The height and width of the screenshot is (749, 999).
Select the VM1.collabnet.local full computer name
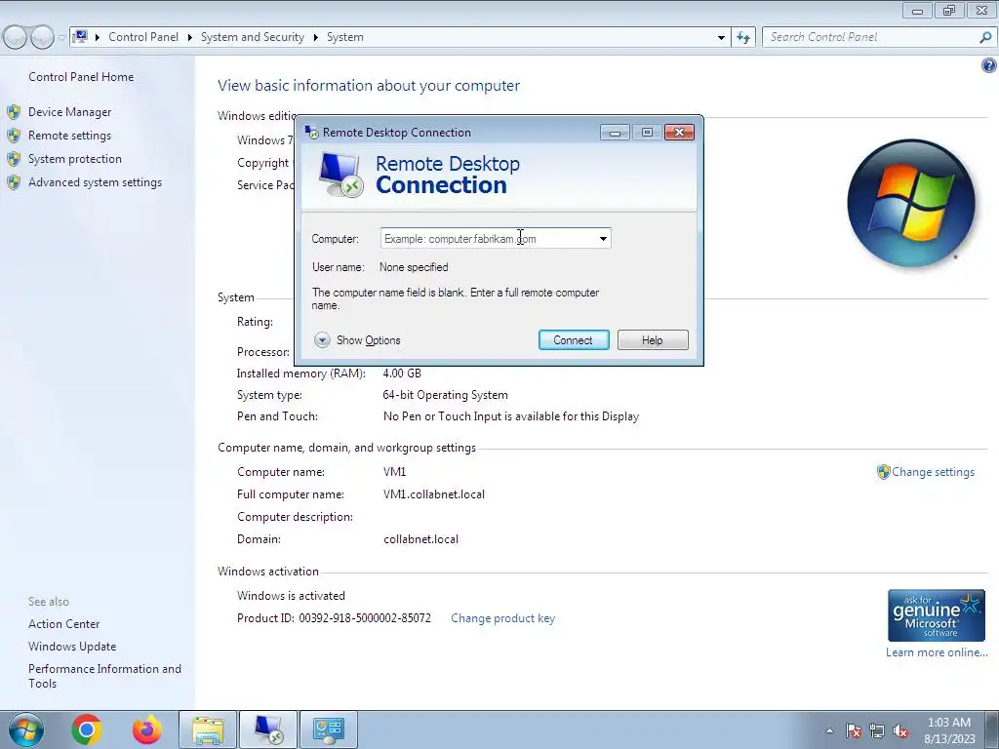coord(434,494)
